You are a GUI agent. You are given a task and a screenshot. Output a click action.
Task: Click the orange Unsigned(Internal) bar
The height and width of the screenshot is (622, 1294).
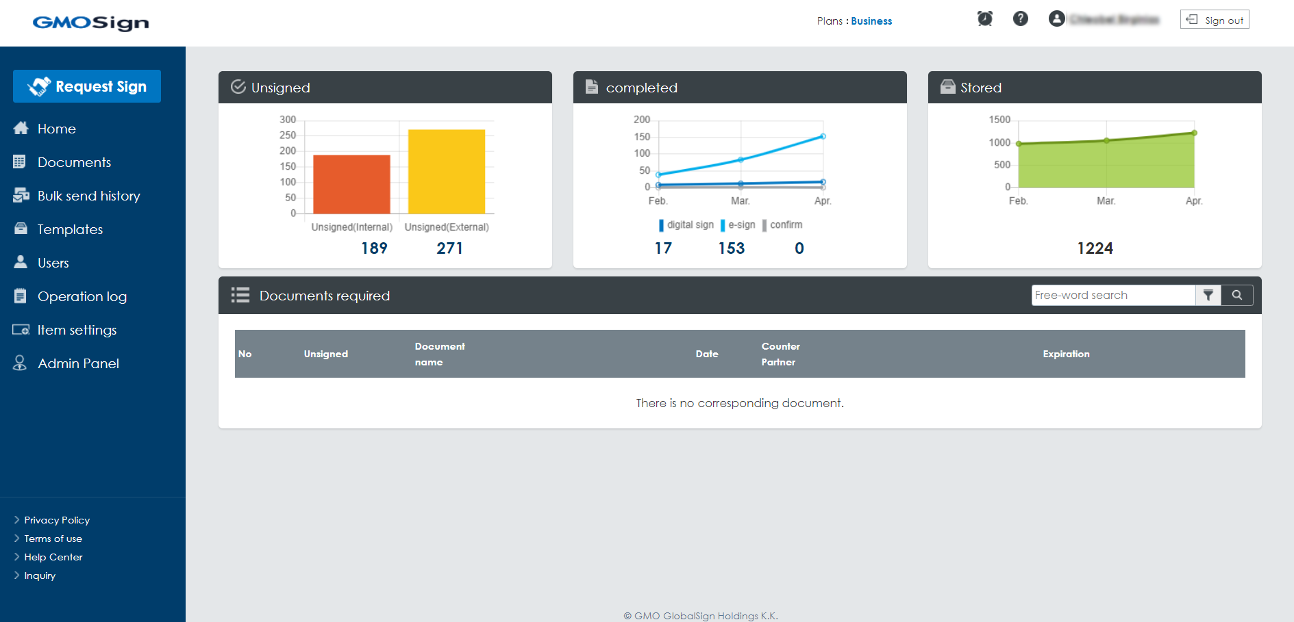click(x=351, y=184)
